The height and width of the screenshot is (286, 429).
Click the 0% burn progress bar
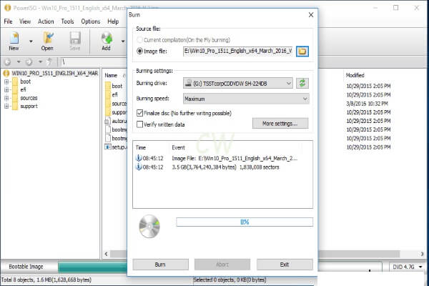(245, 222)
